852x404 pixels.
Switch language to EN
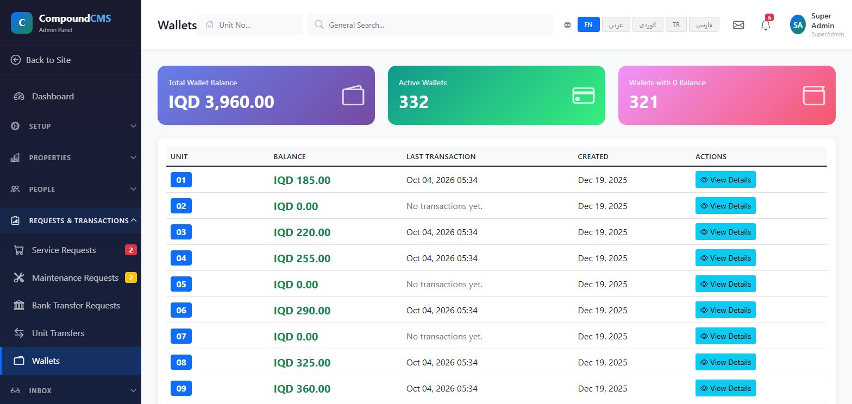click(588, 25)
